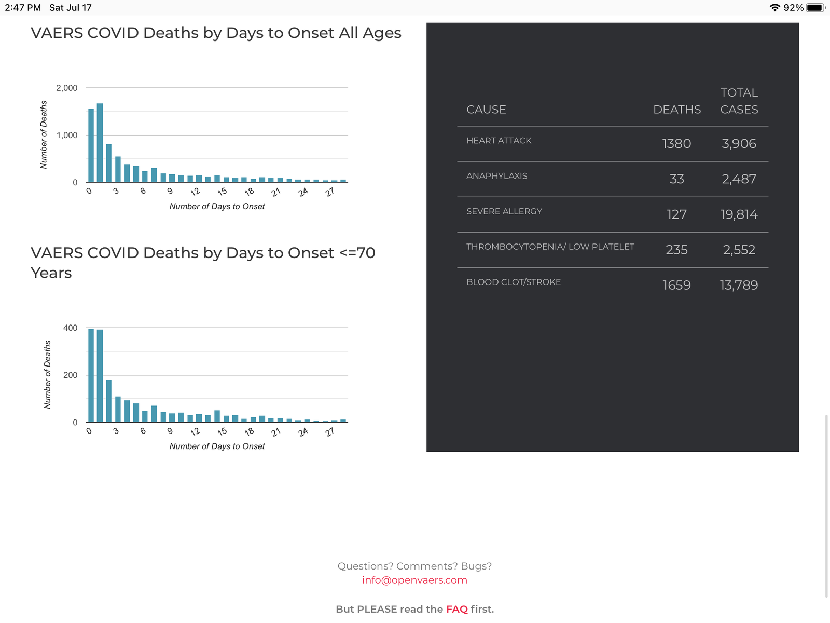Click the <=70 Years chart title
The image size is (830, 623).
tap(203, 263)
